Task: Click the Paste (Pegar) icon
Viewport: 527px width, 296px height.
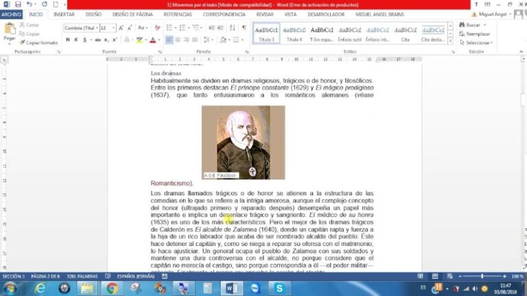Action: [10, 29]
